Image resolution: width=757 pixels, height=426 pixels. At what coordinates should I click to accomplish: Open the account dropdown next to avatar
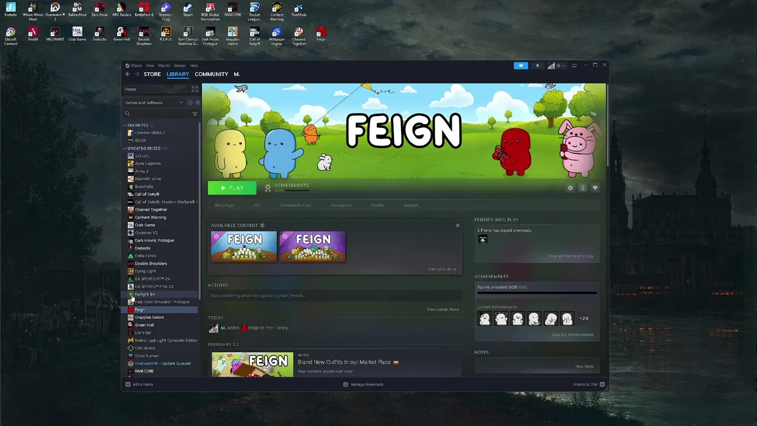557,66
